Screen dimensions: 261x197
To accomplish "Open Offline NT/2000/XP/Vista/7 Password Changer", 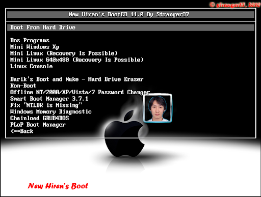I will click(x=80, y=92).
